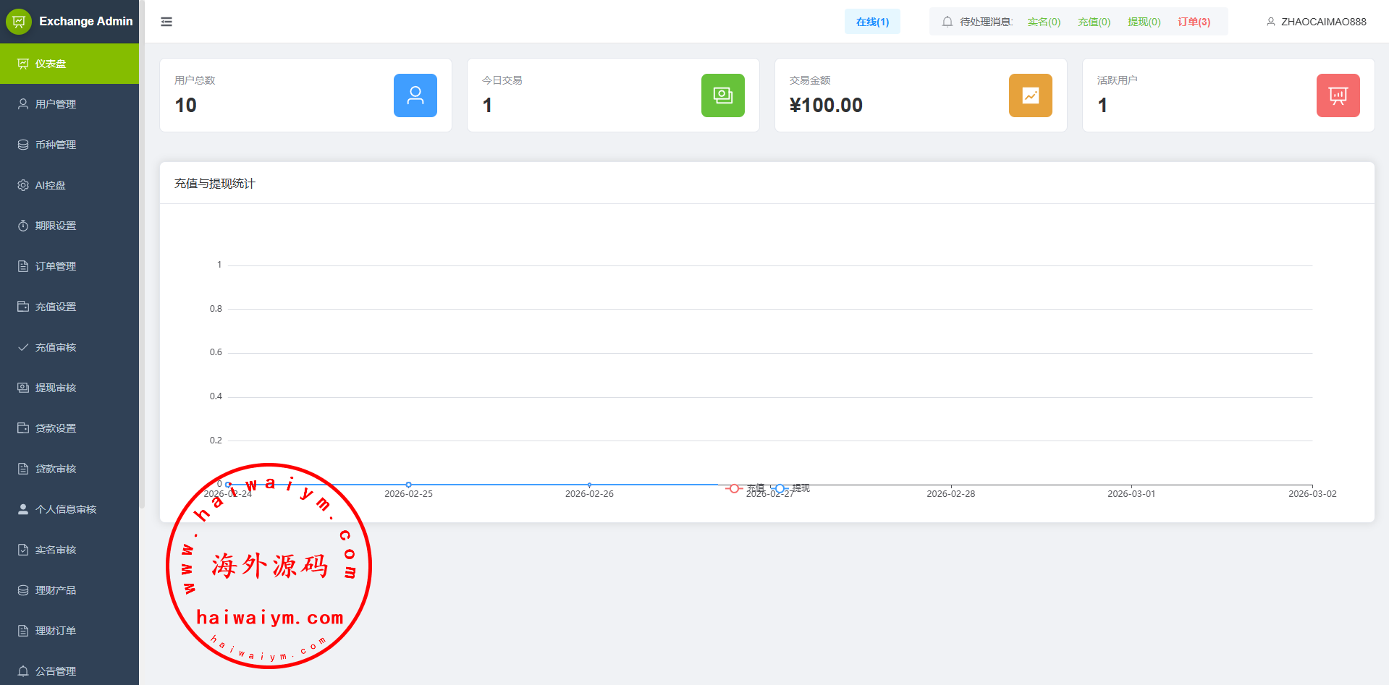Click the blue user total icon
Image resolution: width=1389 pixels, height=685 pixels.
tap(415, 95)
